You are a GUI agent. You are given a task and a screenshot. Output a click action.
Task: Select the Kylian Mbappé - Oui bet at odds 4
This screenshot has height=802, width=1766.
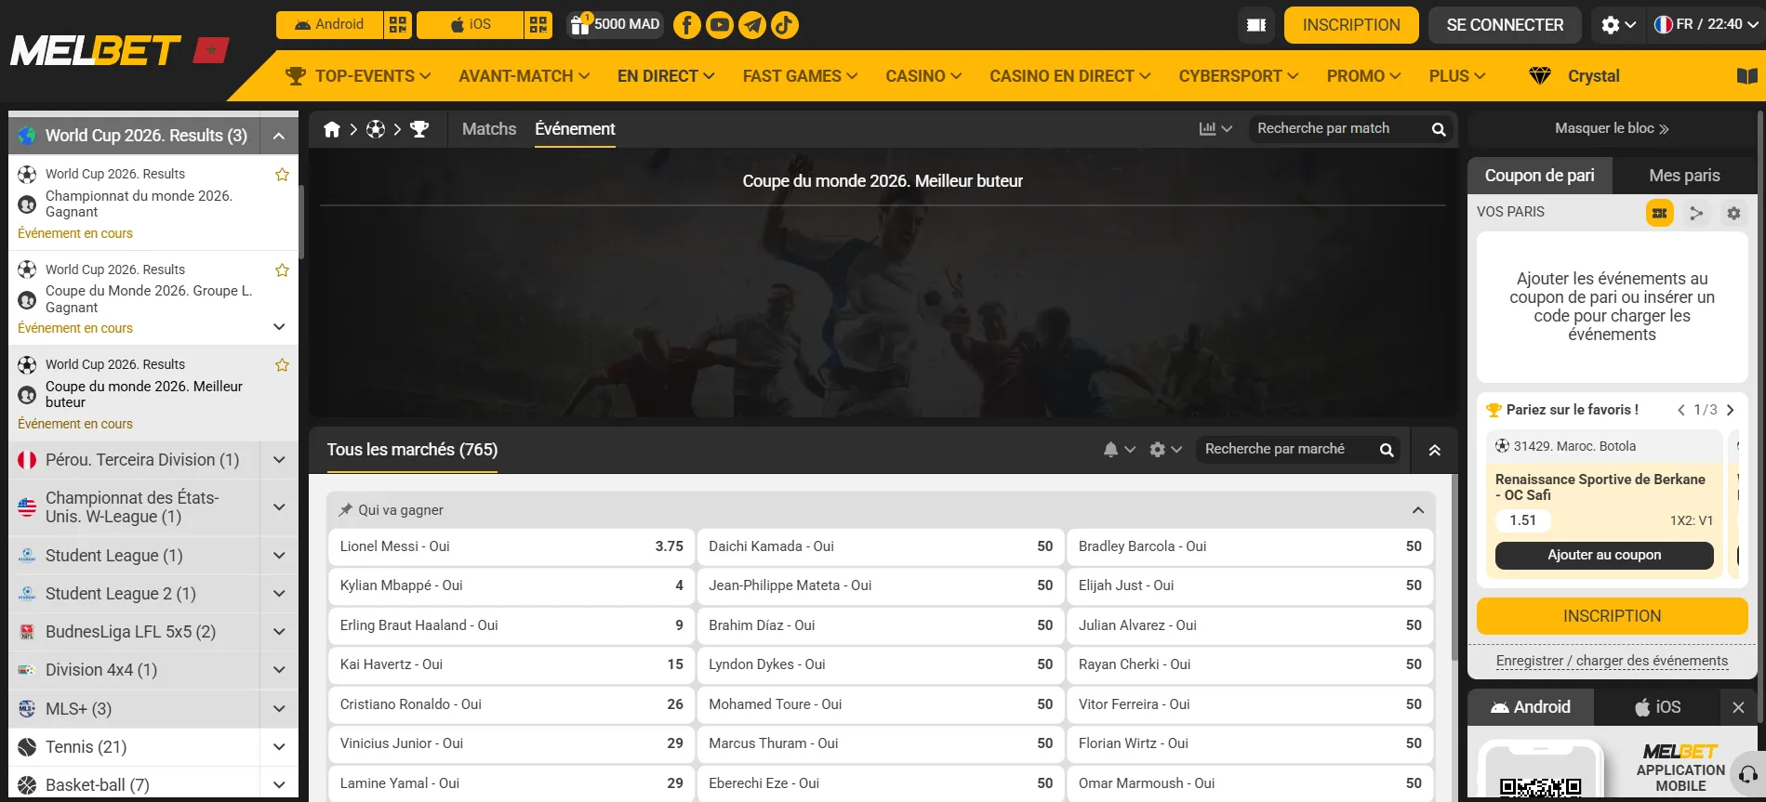(511, 585)
